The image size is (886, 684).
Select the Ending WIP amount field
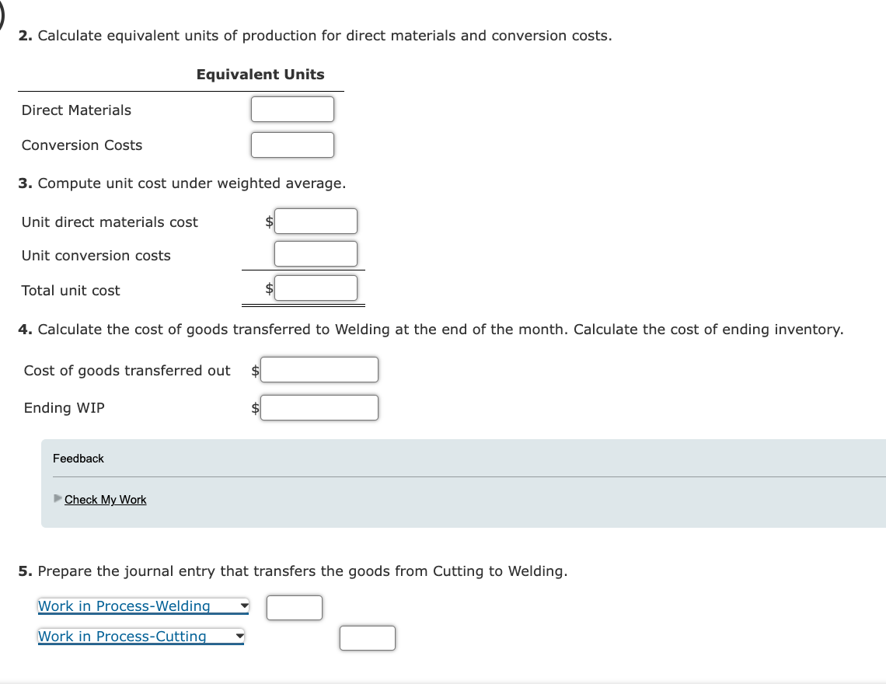(x=319, y=407)
